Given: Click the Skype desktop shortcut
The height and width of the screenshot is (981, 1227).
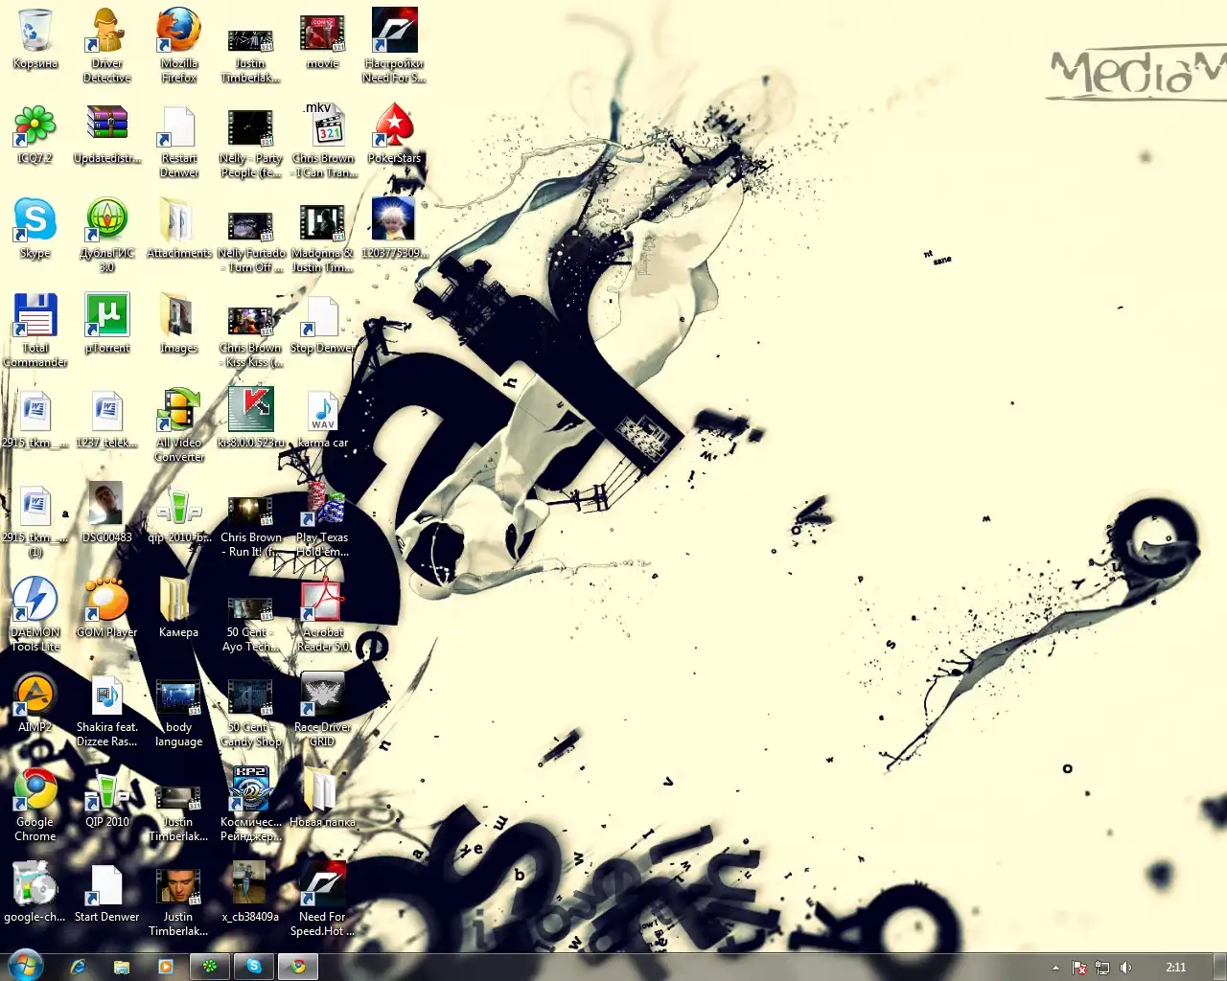Looking at the screenshot, I should tap(35, 224).
